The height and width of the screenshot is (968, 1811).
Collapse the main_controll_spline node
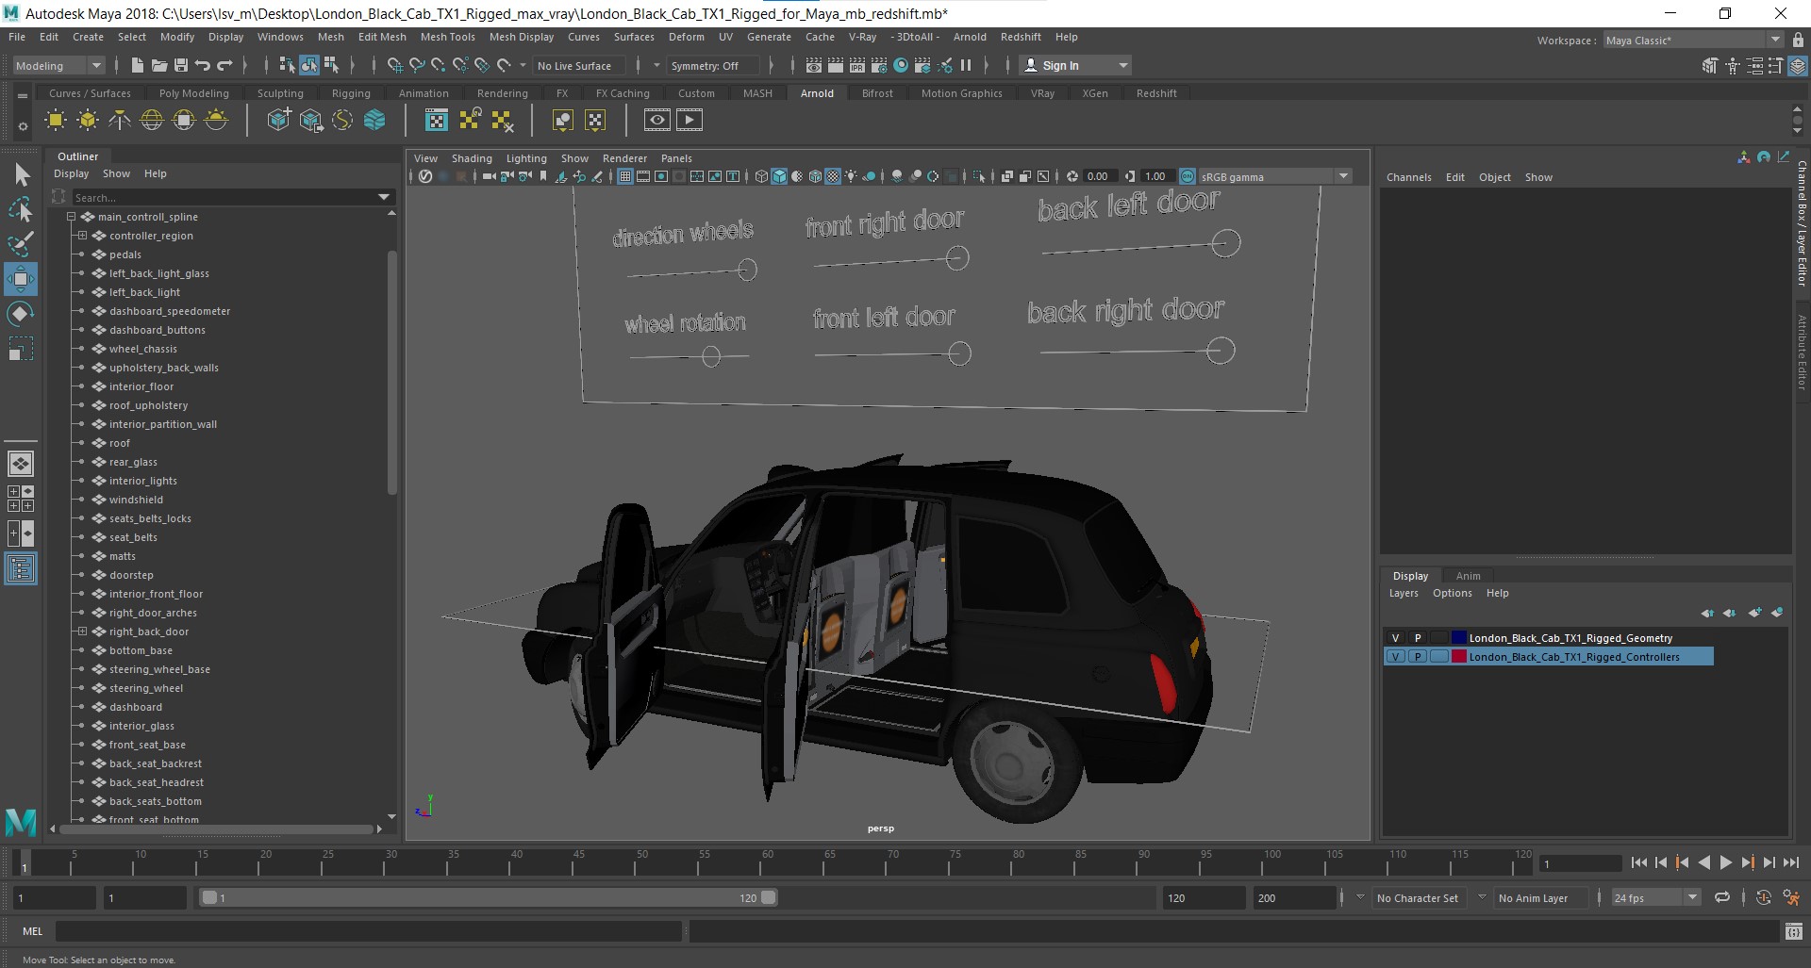pyautogui.click(x=72, y=217)
